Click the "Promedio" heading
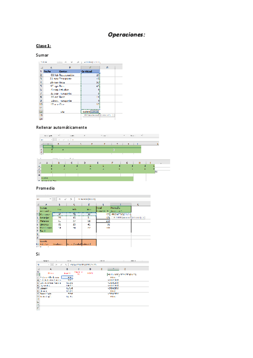The width and height of the screenshot is (253, 358). (46, 188)
